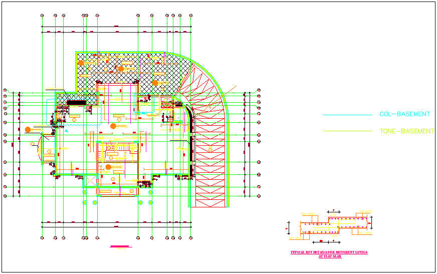Click the crossed square at the plan's bottom-left

(90, 180)
